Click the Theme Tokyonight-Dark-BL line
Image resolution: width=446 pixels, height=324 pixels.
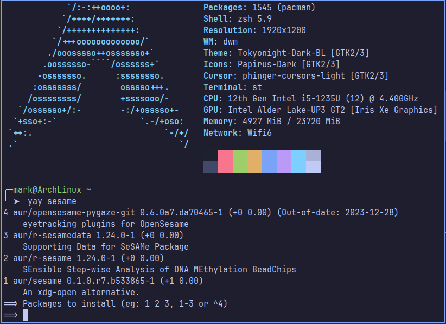(x=286, y=53)
